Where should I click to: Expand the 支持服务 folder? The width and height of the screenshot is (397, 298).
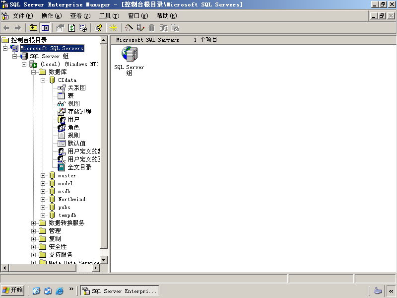(x=33, y=255)
